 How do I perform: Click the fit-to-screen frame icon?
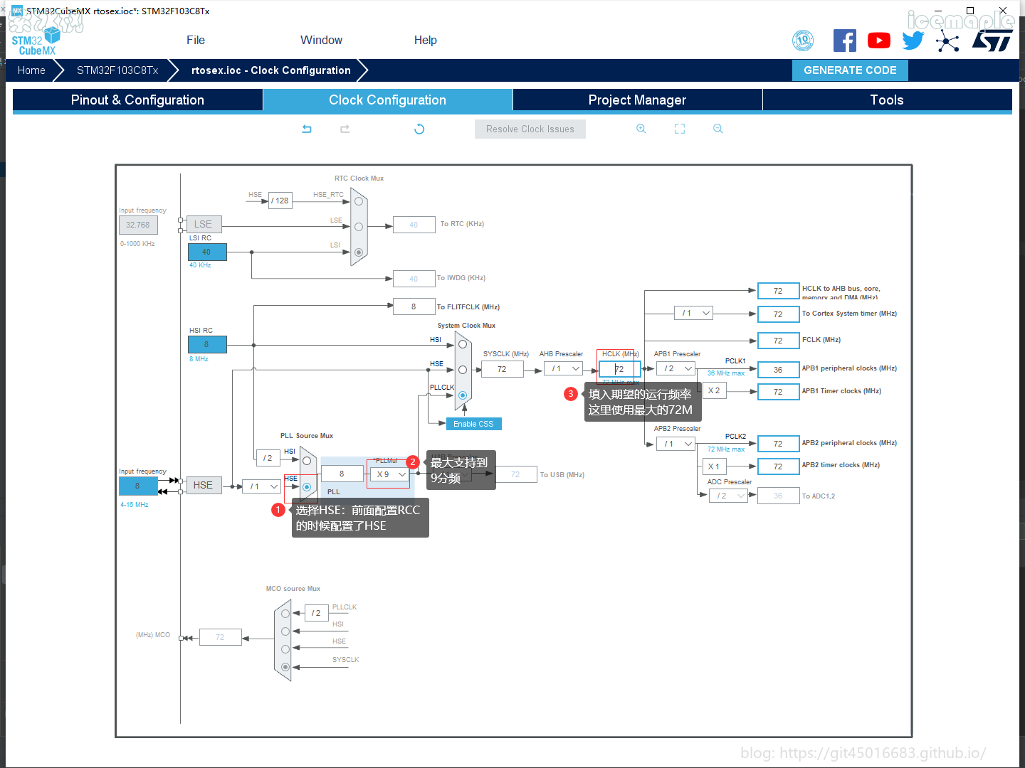point(680,129)
